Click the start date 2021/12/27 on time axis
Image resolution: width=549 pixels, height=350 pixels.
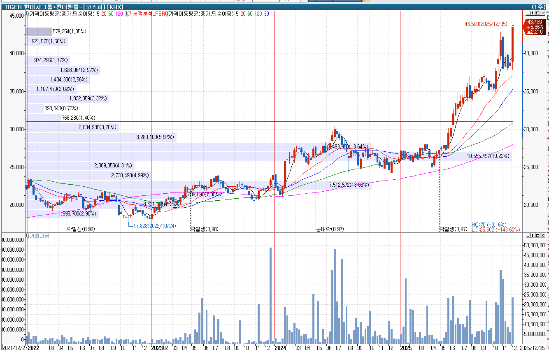point(14,347)
